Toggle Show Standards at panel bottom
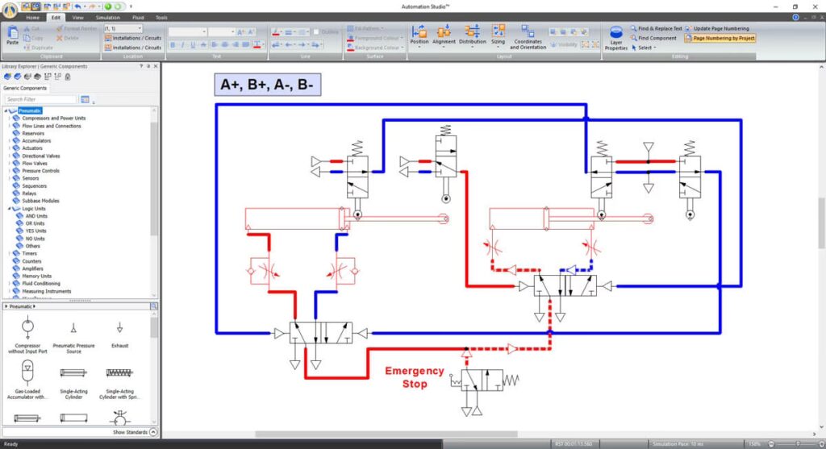 tap(152, 432)
